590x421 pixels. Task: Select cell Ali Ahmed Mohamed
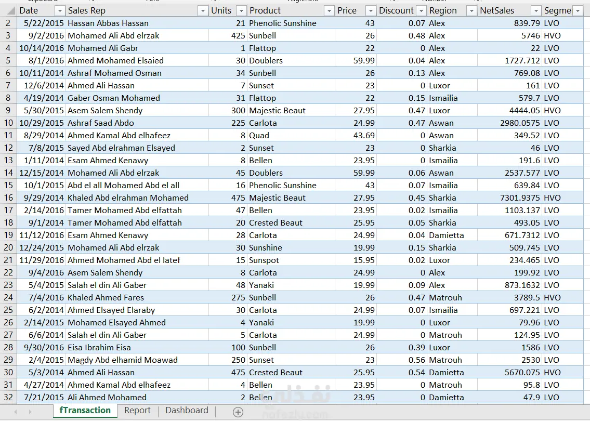[x=137, y=397]
